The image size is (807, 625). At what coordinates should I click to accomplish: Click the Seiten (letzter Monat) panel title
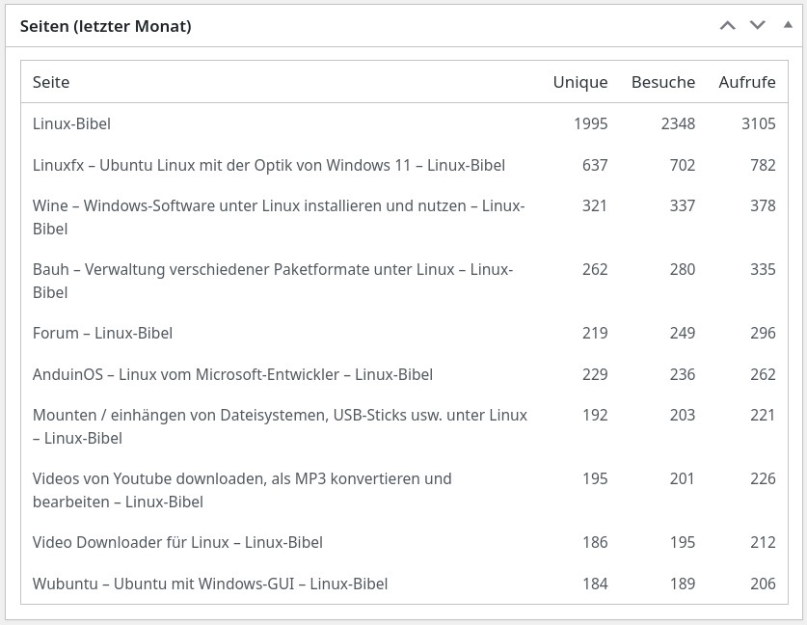click(106, 27)
